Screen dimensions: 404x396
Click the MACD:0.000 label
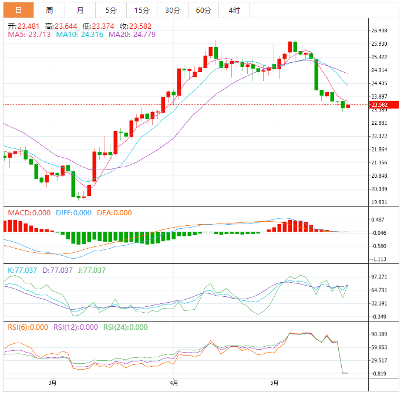tap(29, 213)
